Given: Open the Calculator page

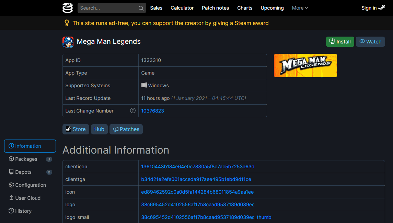Looking at the screenshot, I should tap(182, 8).
